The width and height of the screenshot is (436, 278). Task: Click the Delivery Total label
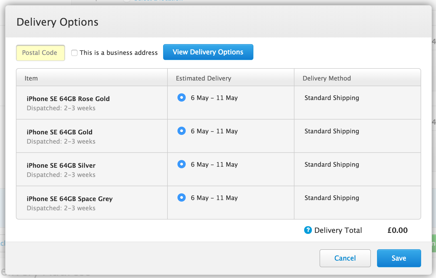pyautogui.click(x=338, y=230)
